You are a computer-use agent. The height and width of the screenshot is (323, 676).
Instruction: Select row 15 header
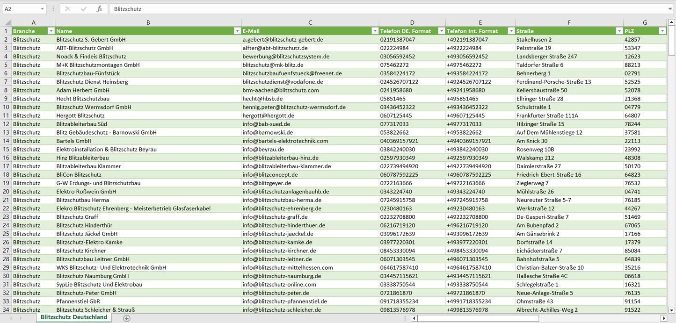(6, 149)
